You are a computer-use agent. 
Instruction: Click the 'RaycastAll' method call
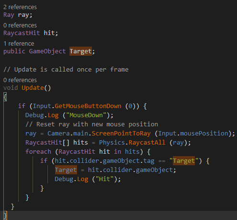click(147, 143)
